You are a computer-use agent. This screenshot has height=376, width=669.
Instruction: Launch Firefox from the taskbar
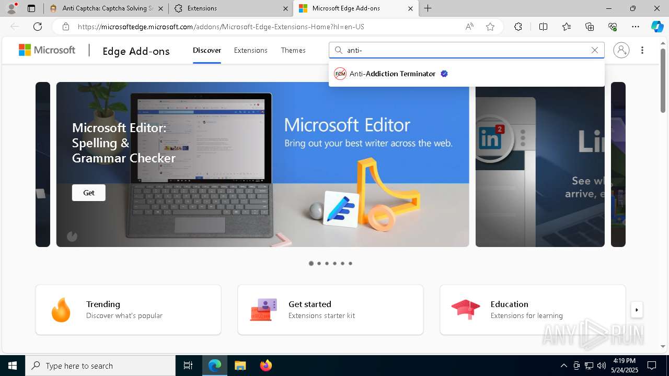[266, 366]
